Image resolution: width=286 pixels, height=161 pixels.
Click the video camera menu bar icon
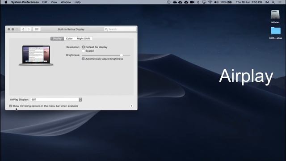click(192, 2)
